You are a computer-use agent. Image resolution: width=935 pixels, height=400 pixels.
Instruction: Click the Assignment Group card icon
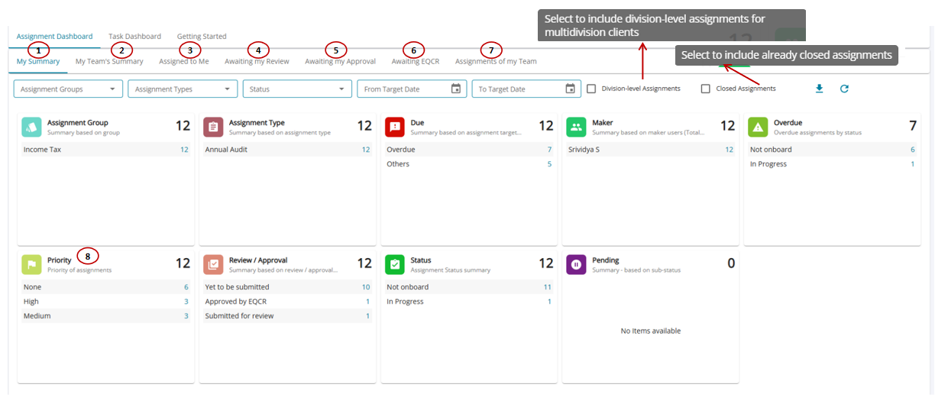pos(31,127)
